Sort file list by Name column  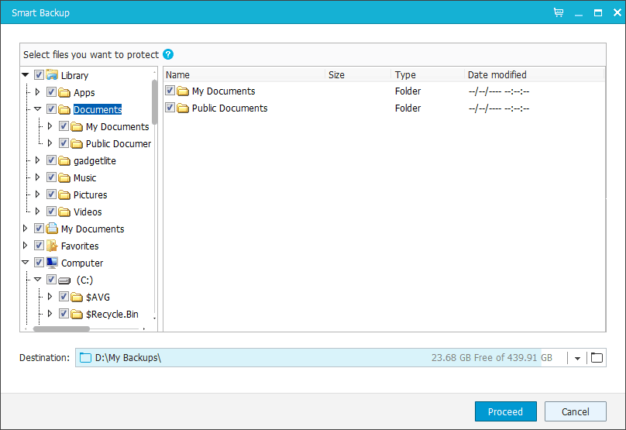[x=244, y=74]
